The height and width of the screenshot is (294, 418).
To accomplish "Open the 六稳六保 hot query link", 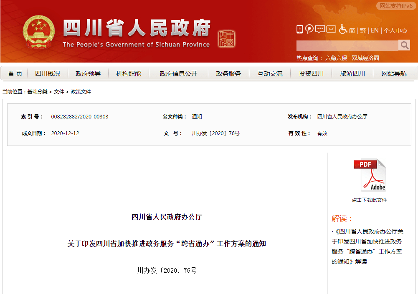I will (336, 58).
